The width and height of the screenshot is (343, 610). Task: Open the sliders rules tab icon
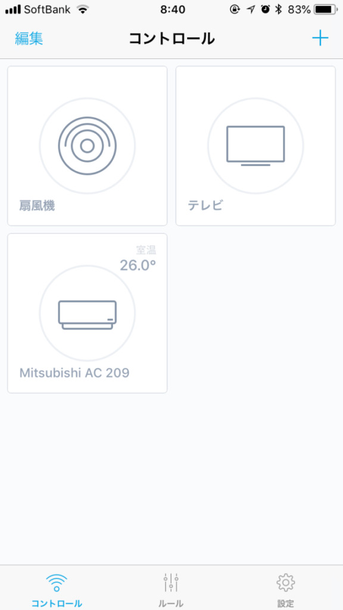pos(171,583)
